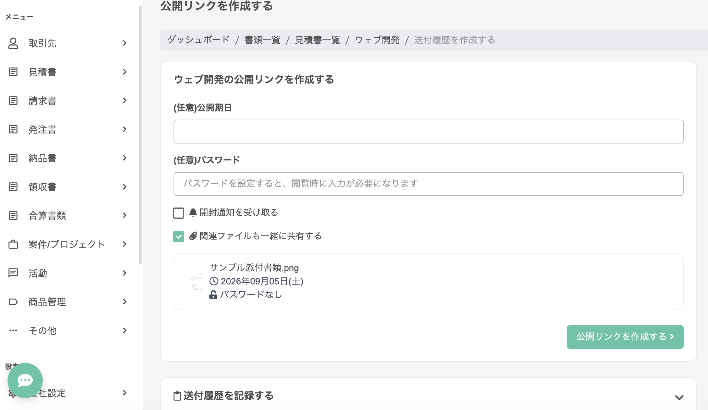Viewport: 708px width, 410px height.
Task: Go to 見積書一覧 breadcrumb link
Action: (x=318, y=40)
